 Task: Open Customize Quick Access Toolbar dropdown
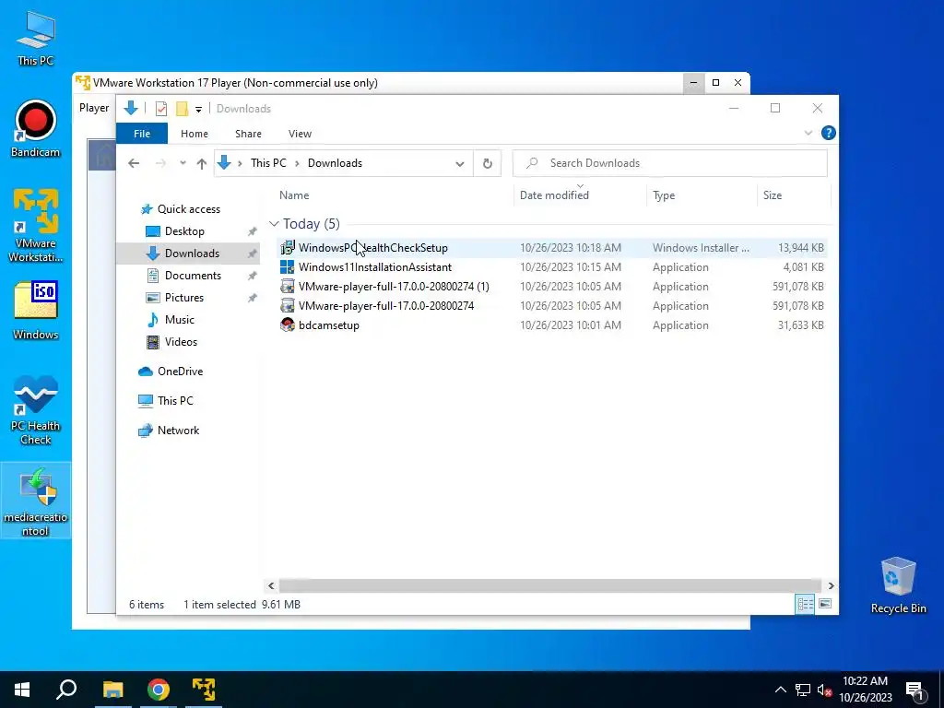[x=198, y=109]
